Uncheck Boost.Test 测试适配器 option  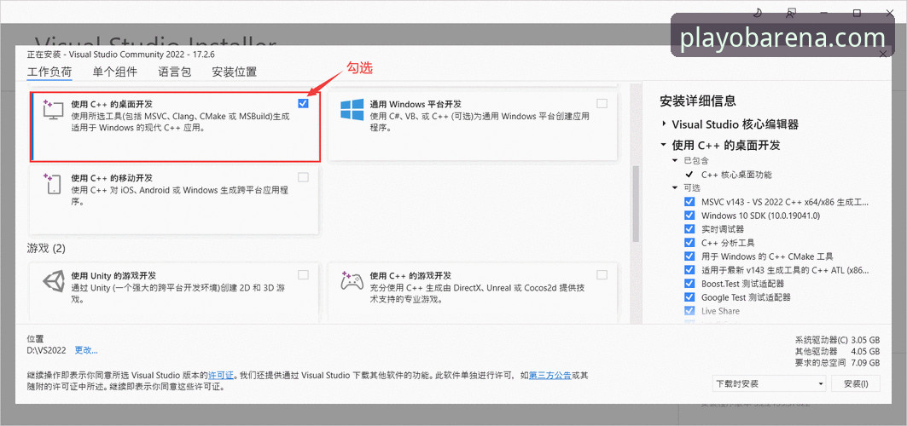tap(689, 284)
